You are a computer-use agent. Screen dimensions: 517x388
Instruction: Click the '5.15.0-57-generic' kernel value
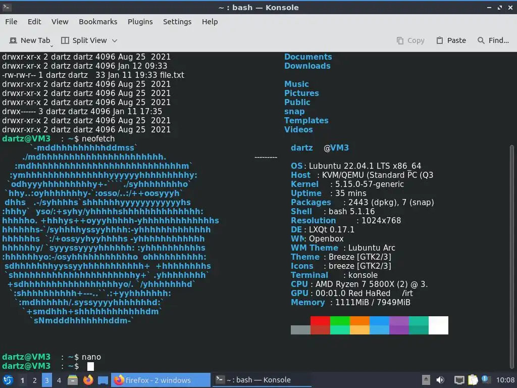369,184
